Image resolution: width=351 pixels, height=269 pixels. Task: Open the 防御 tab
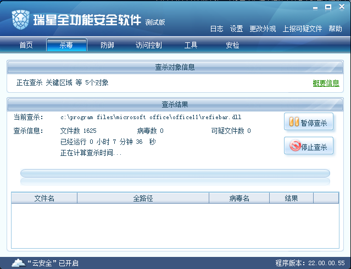pos(107,45)
